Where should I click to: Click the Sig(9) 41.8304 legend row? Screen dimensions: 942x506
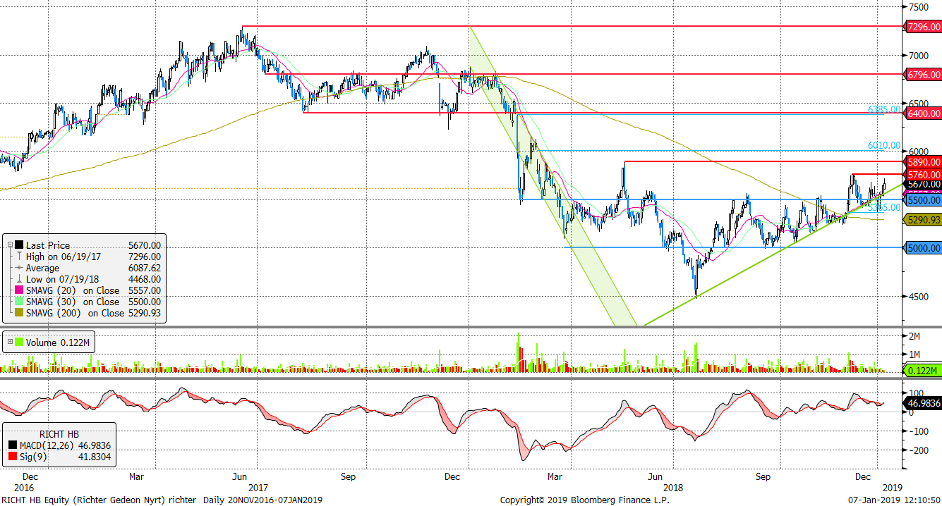pos(60,457)
